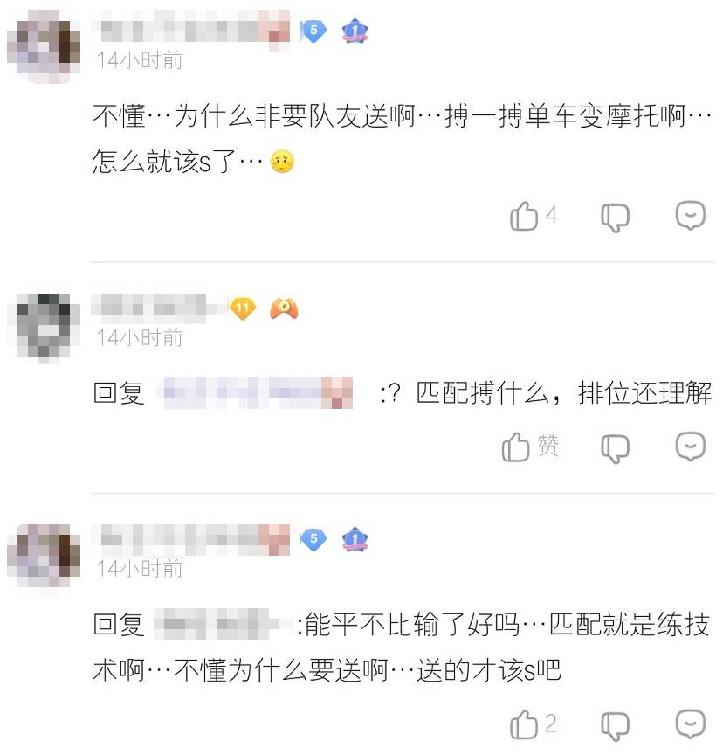
Task: Click the orange level 11 badge
Action: click(x=243, y=308)
